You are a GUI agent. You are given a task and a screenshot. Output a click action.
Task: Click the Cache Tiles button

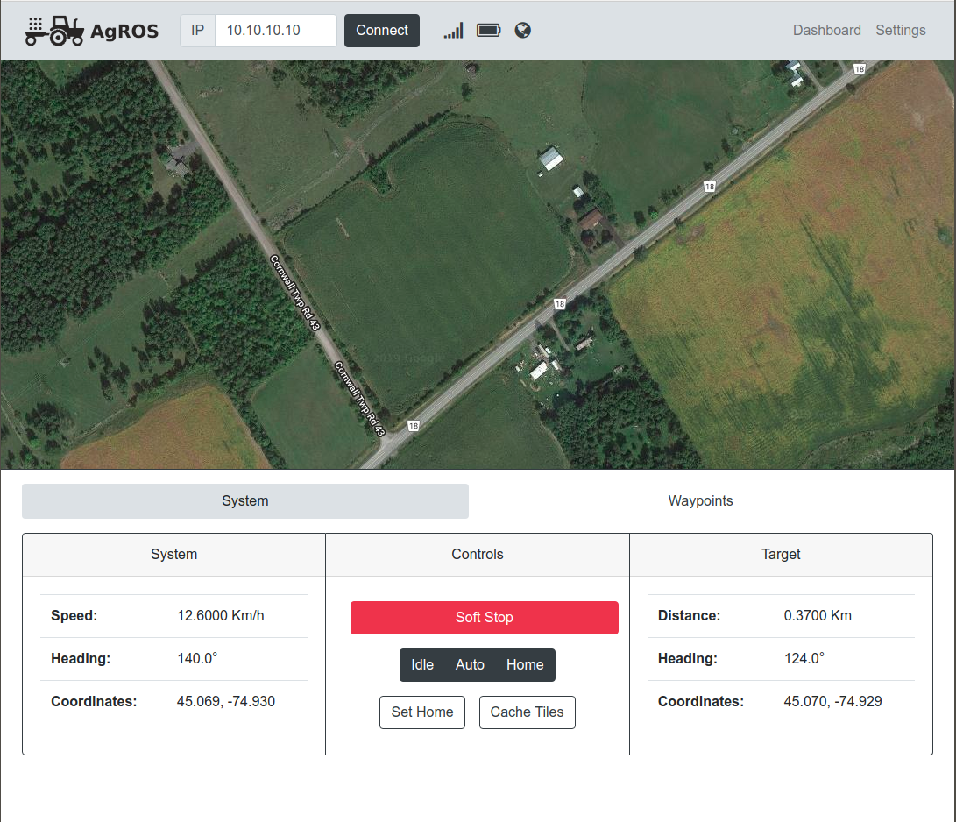[x=527, y=712]
